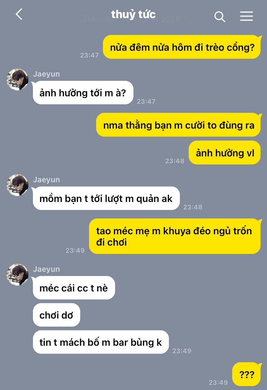Tap the 'nma thằng bạn m cười to' bubble
Screen dimensions: 267x390
179,125
